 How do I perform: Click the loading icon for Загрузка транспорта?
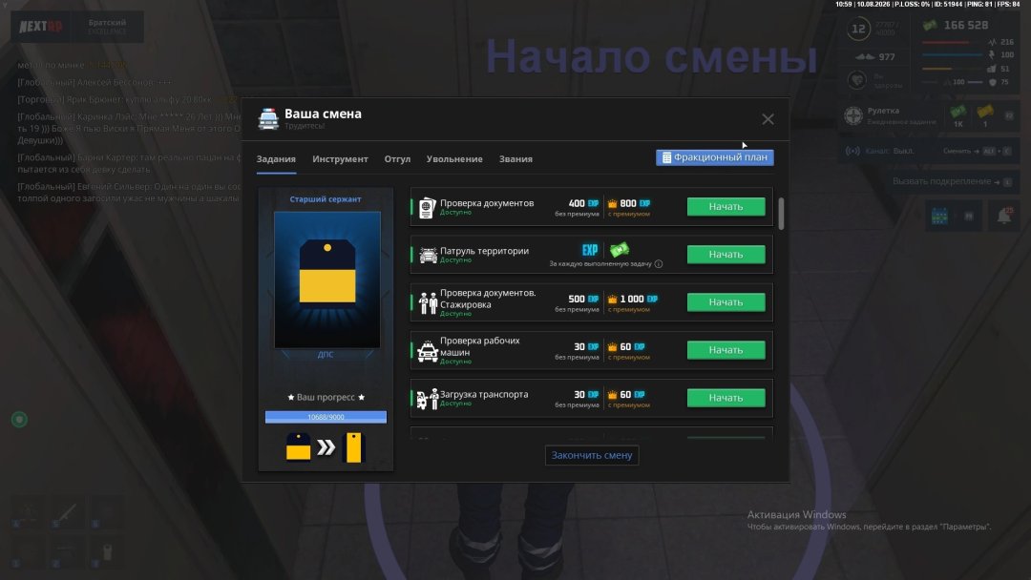[428, 399]
